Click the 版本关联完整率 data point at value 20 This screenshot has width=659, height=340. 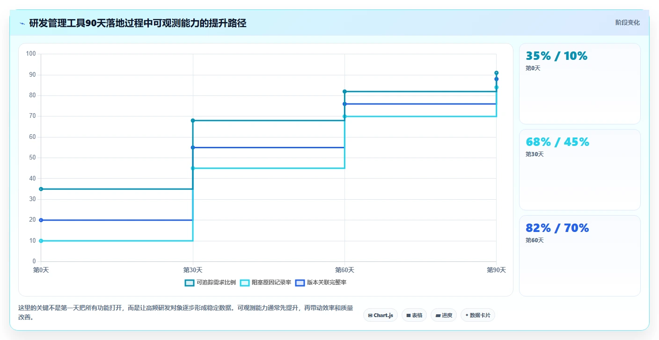(x=41, y=220)
